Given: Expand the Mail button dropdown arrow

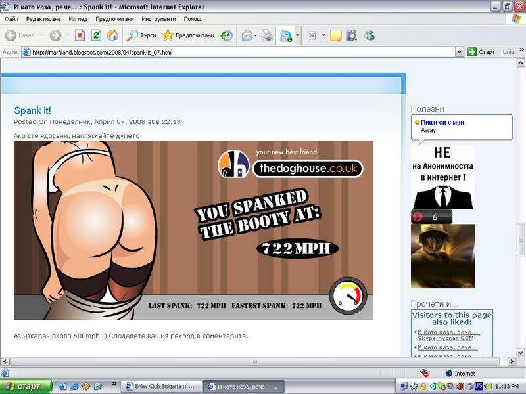Looking at the screenshot, I should click(x=255, y=35).
